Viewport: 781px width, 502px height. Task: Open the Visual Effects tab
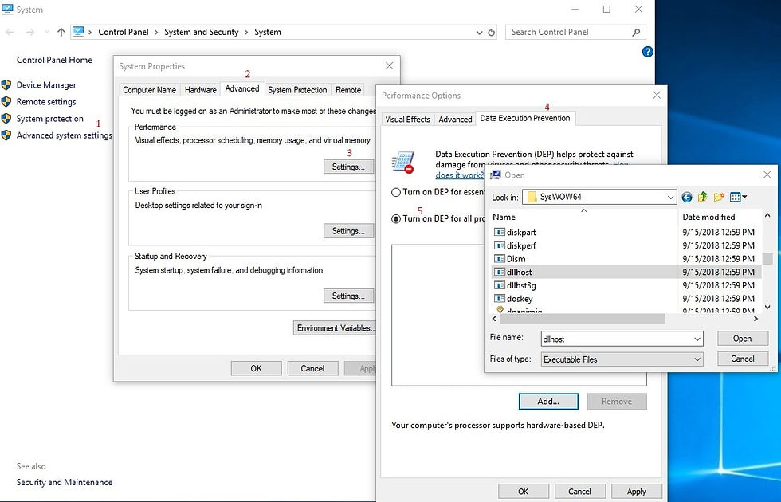pos(408,120)
